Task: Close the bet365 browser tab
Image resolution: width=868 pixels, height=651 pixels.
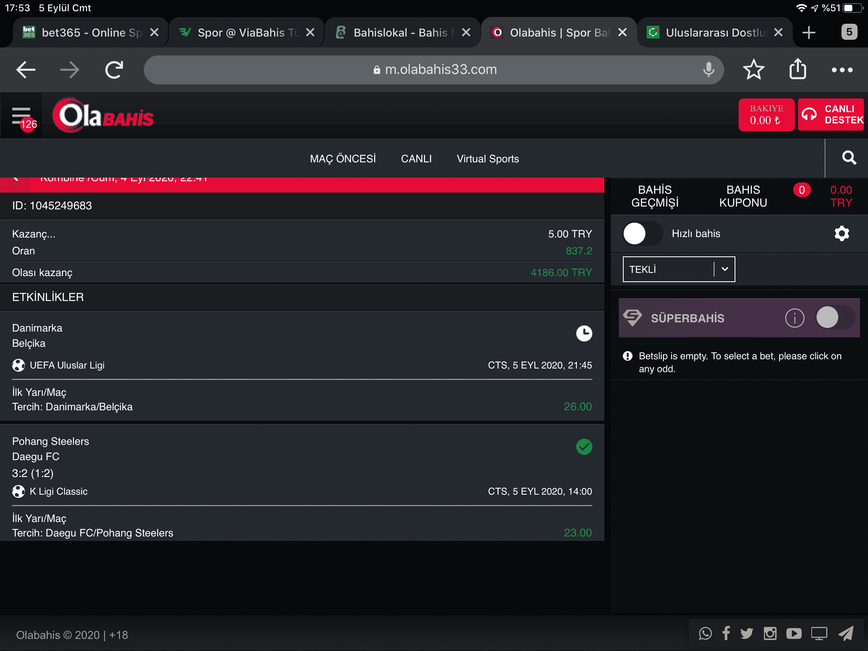Action: (x=154, y=33)
